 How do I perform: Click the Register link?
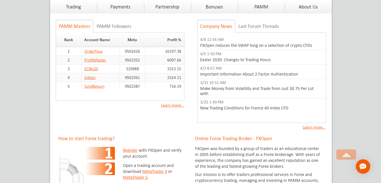coord(130,150)
